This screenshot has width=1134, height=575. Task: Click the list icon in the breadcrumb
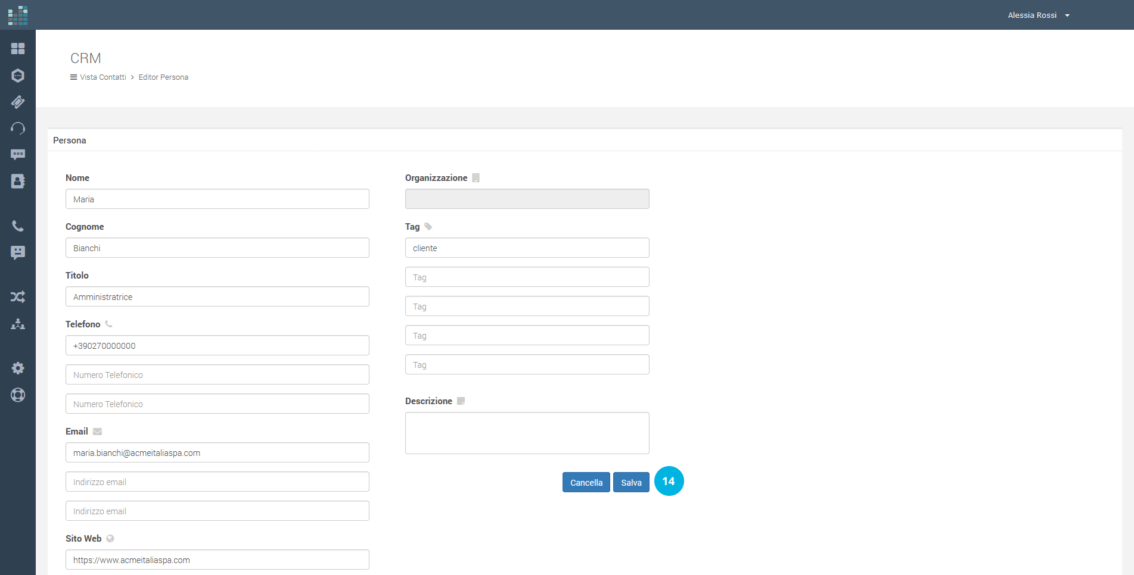(74, 77)
